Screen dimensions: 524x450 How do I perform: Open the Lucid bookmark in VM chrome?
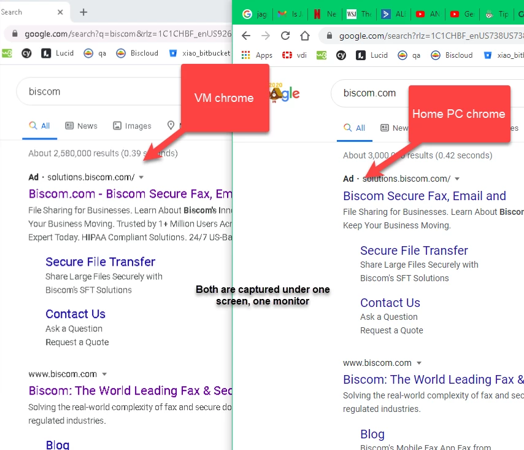coord(57,53)
